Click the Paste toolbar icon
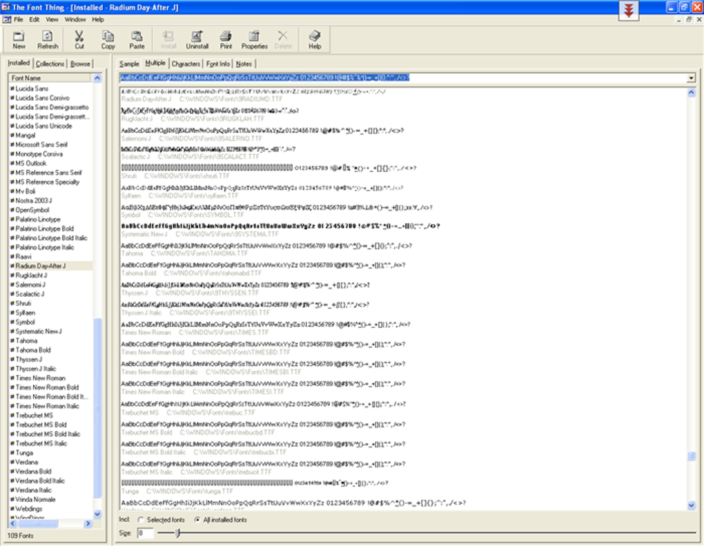The width and height of the screenshot is (704, 546). 137,39
